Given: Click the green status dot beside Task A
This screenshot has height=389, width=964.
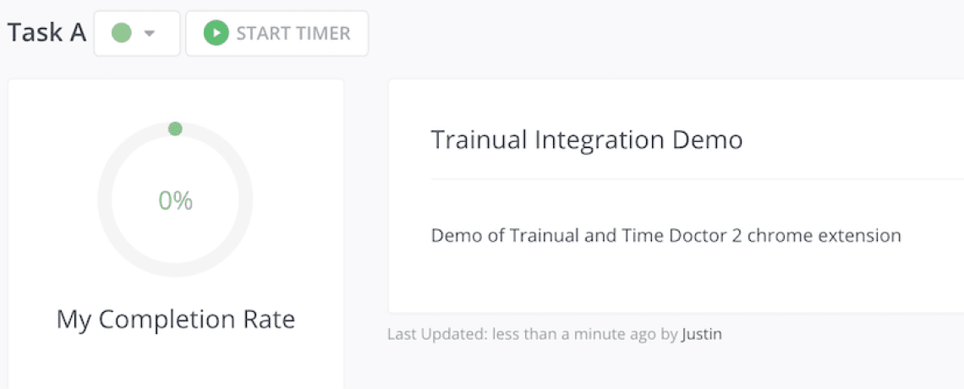Looking at the screenshot, I should pyautogui.click(x=122, y=34).
